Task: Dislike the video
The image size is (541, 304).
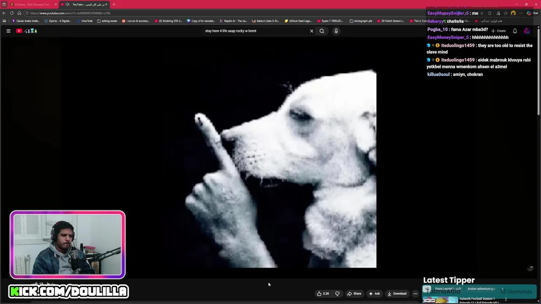Action: click(337, 293)
